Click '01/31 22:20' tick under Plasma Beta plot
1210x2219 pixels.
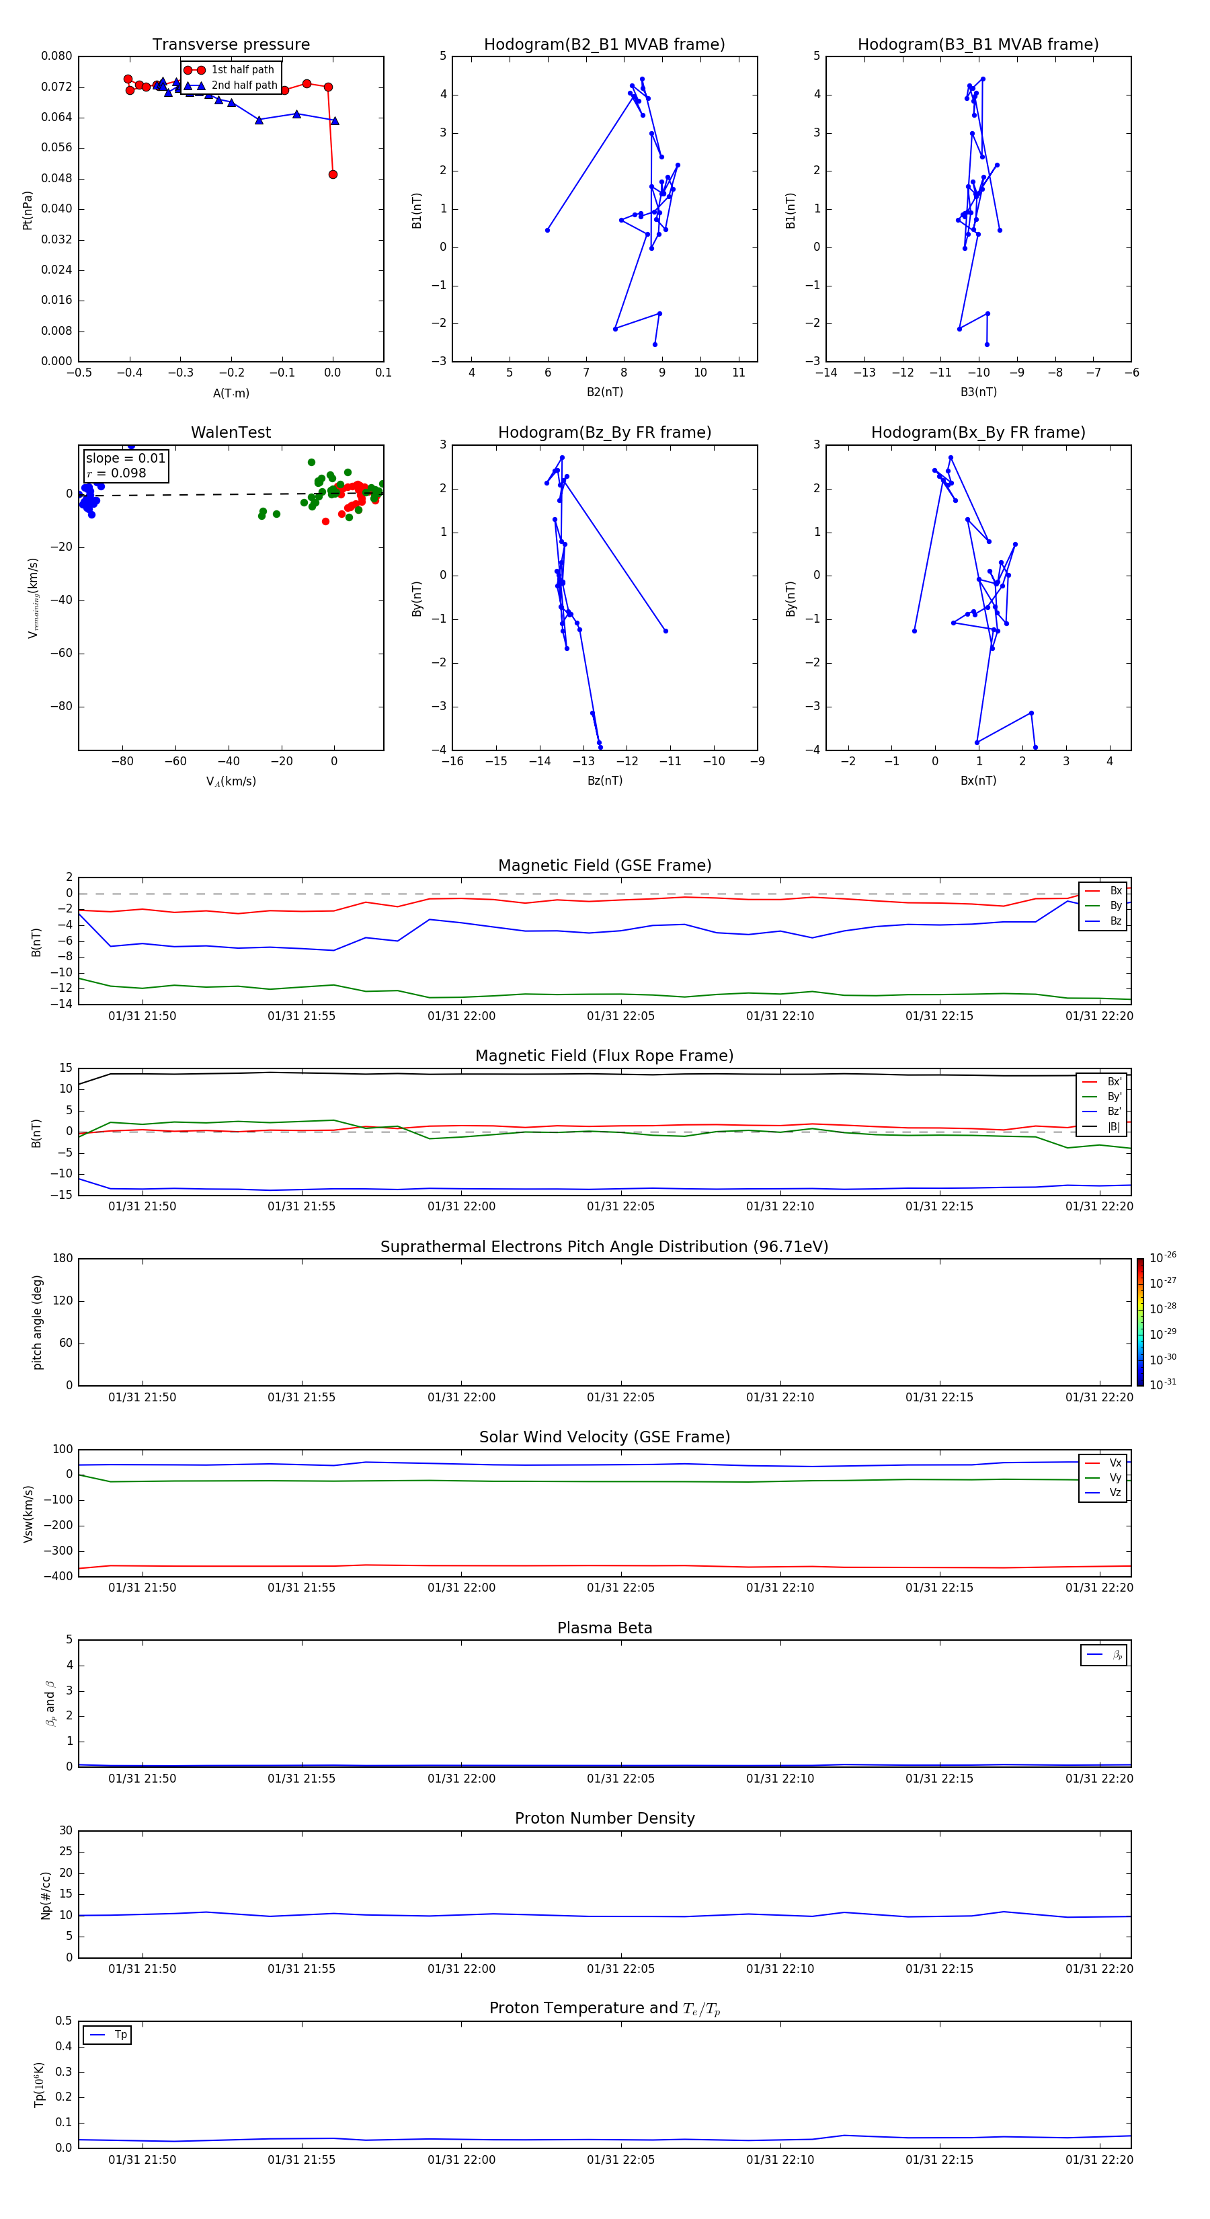click(x=1100, y=1778)
